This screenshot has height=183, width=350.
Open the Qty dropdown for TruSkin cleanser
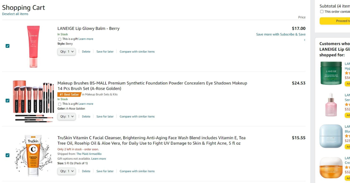tap(66, 171)
